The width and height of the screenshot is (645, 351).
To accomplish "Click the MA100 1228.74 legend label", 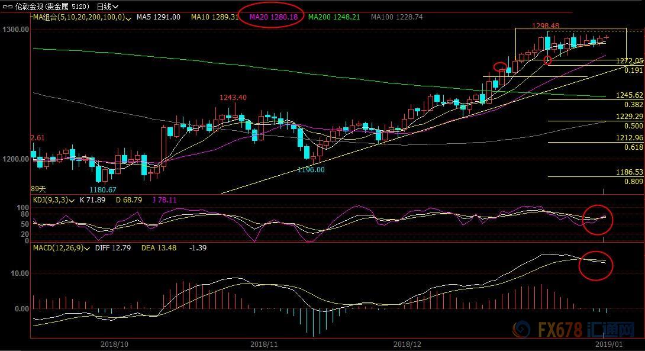I will click(396, 18).
